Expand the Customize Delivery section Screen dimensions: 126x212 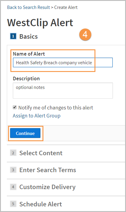pyautogui.click(x=47, y=187)
